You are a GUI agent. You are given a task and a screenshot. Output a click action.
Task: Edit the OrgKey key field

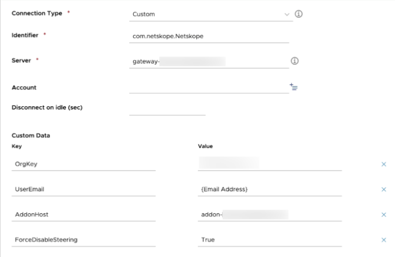pyautogui.click(x=83, y=164)
